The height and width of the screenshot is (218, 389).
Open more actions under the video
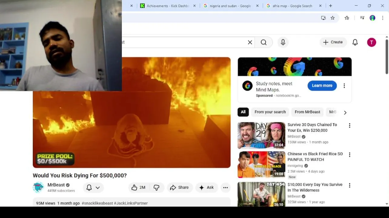click(x=225, y=187)
